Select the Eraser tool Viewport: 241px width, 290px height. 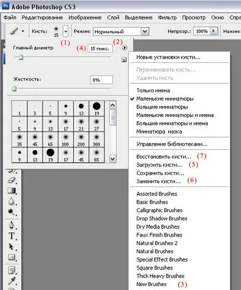click(12, 180)
